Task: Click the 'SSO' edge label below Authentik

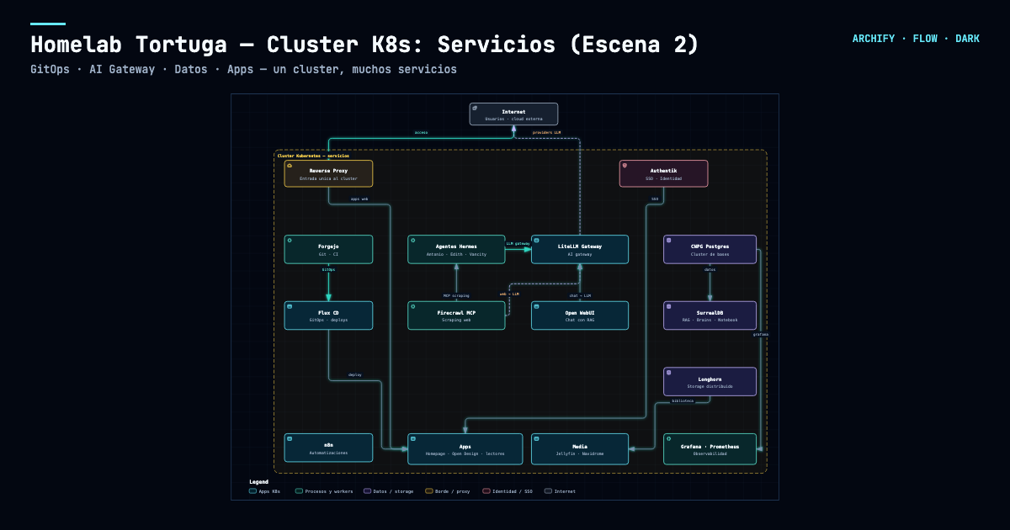Action: click(x=655, y=199)
